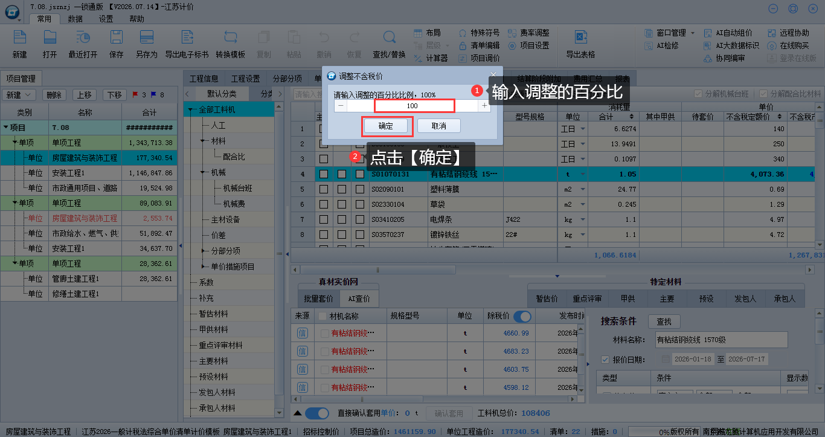Toggle the 报价日期 checkbox
The height and width of the screenshot is (437, 825).
[x=605, y=360]
